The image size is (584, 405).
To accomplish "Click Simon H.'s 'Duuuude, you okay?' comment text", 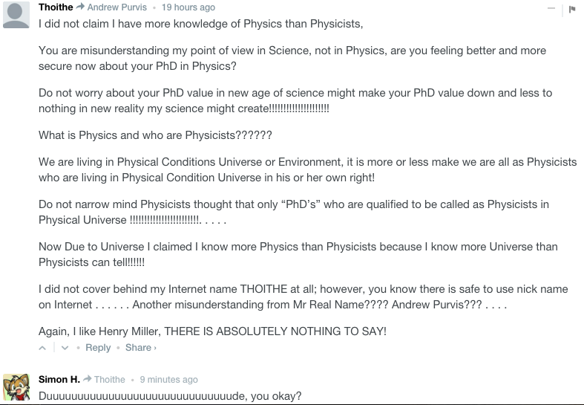I will (170, 396).
